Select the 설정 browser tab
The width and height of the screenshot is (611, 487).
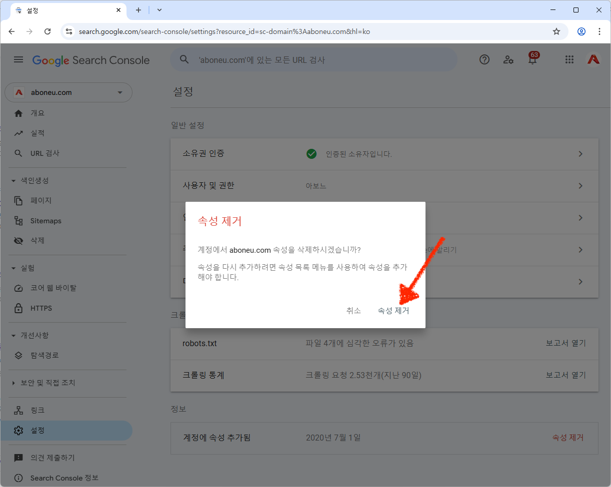point(68,10)
